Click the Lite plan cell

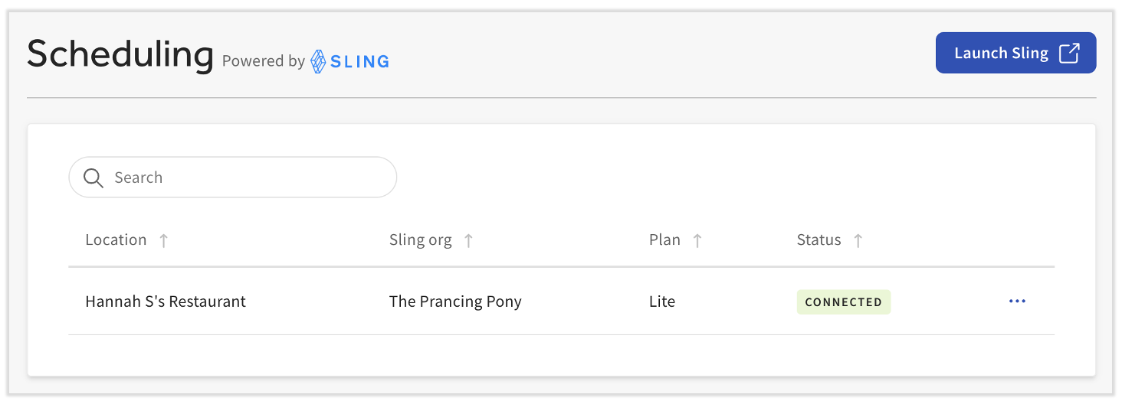[662, 301]
